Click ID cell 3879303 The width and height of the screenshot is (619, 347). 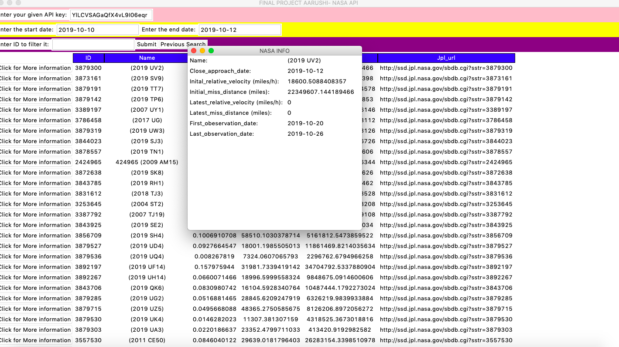(88, 330)
